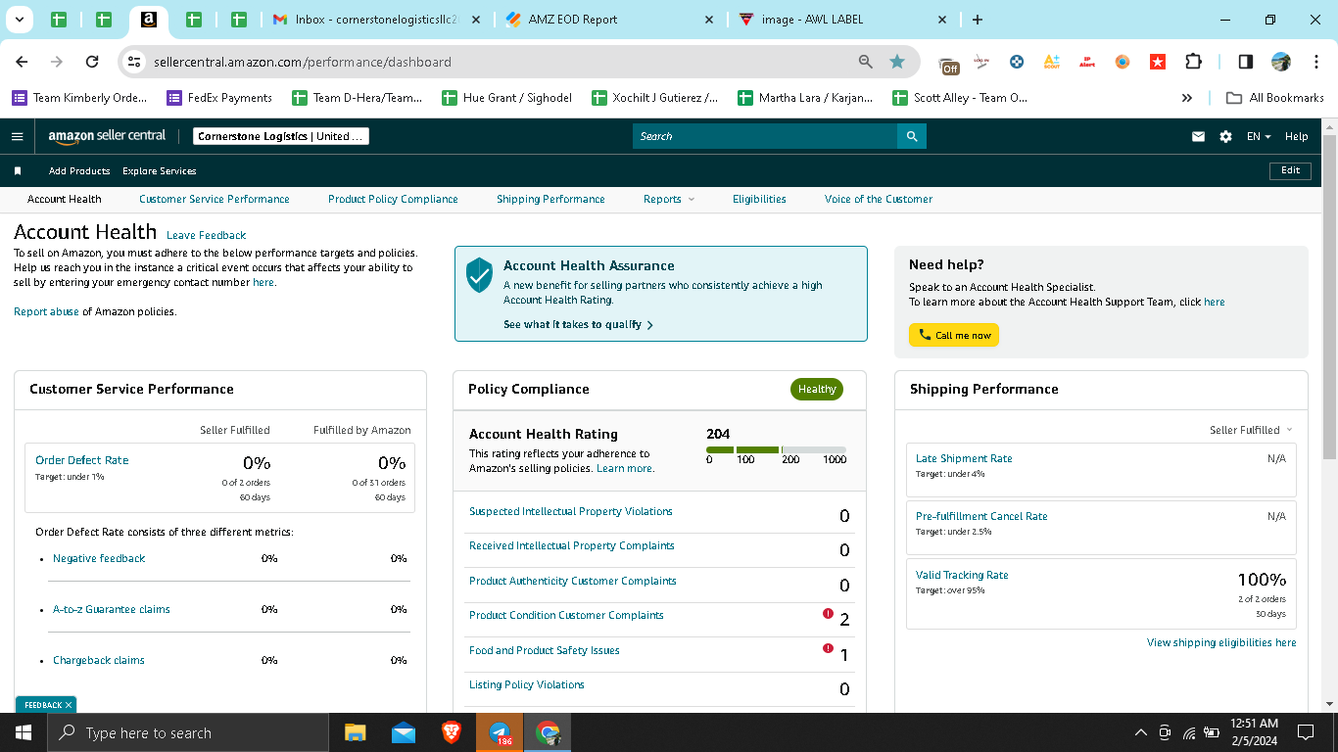Toggle the Chrome side panel
Image resolution: width=1338 pixels, height=752 pixels.
point(1246,62)
